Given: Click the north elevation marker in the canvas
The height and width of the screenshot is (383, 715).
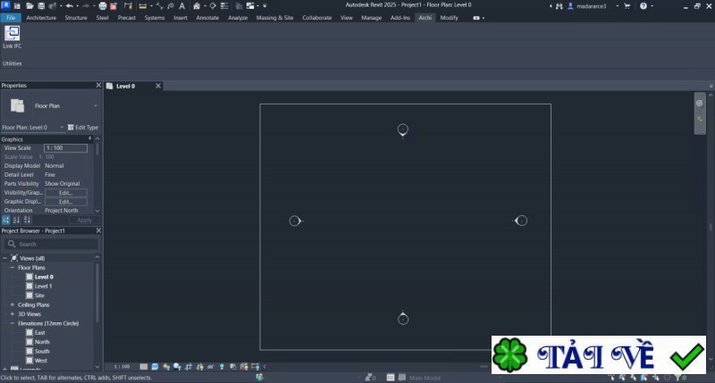Looking at the screenshot, I should (403, 130).
